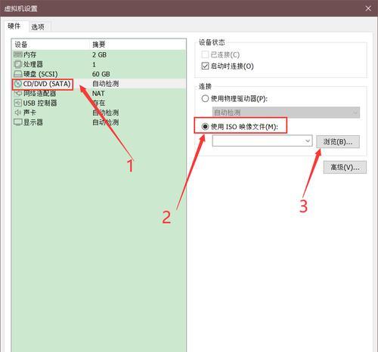Open the ISO image file path dropdown arrow
This screenshot has height=352, width=378.
(x=308, y=140)
